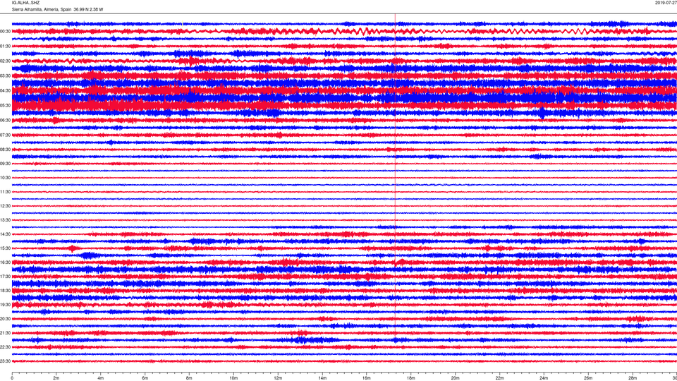Click the 16m tick on minute axis
Screen dimensions: 677x381
coord(367,378)
